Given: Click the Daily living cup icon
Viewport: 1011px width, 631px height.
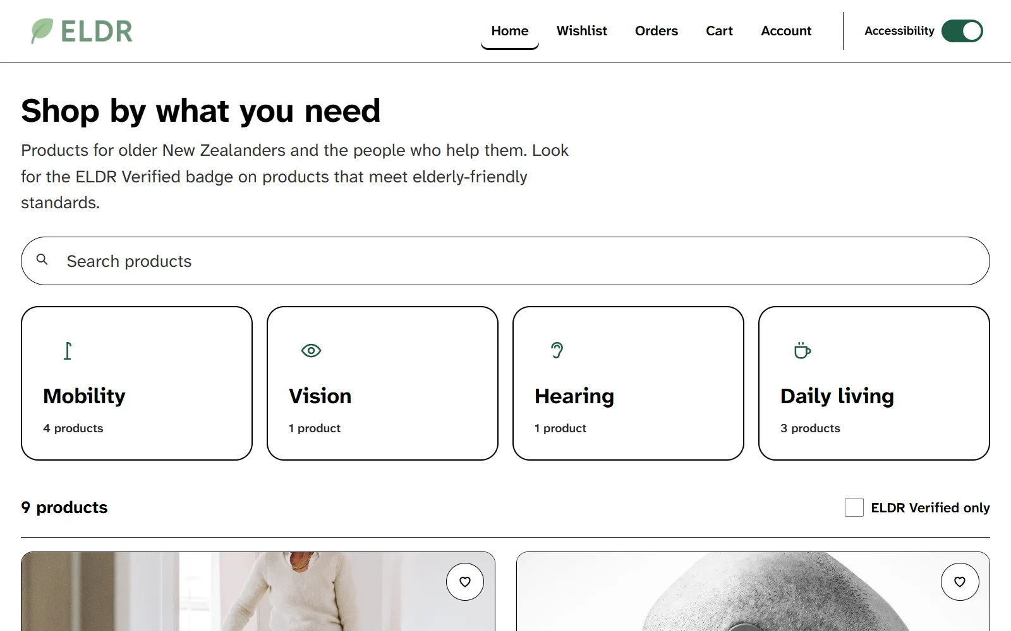Looking at the screenshot, I should [x=802, y=351].
